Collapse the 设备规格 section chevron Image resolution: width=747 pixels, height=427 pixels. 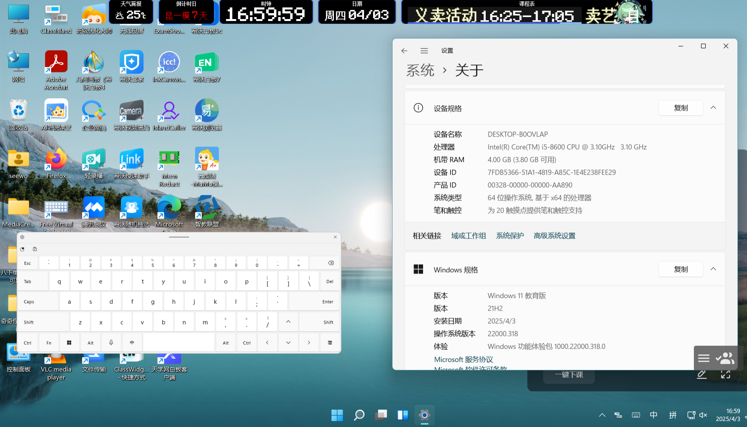tap(713, 108)
